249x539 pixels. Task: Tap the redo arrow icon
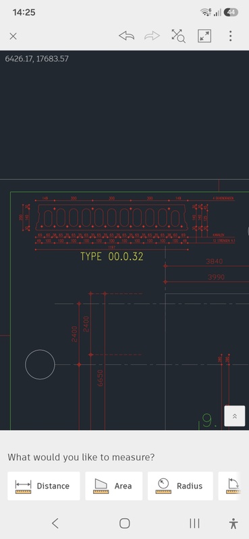tap(152, 36)
